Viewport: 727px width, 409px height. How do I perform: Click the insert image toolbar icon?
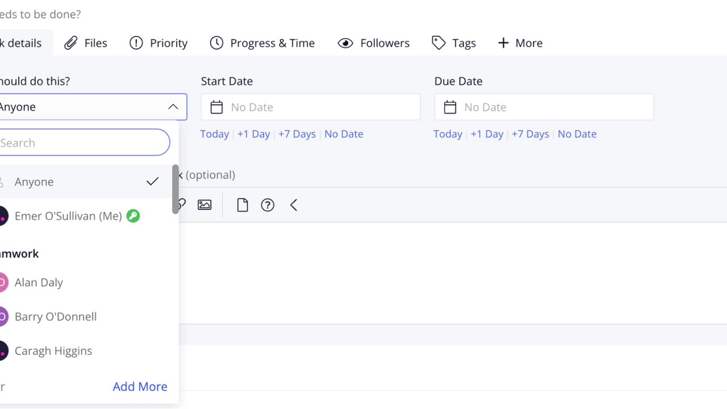(204, 205)
